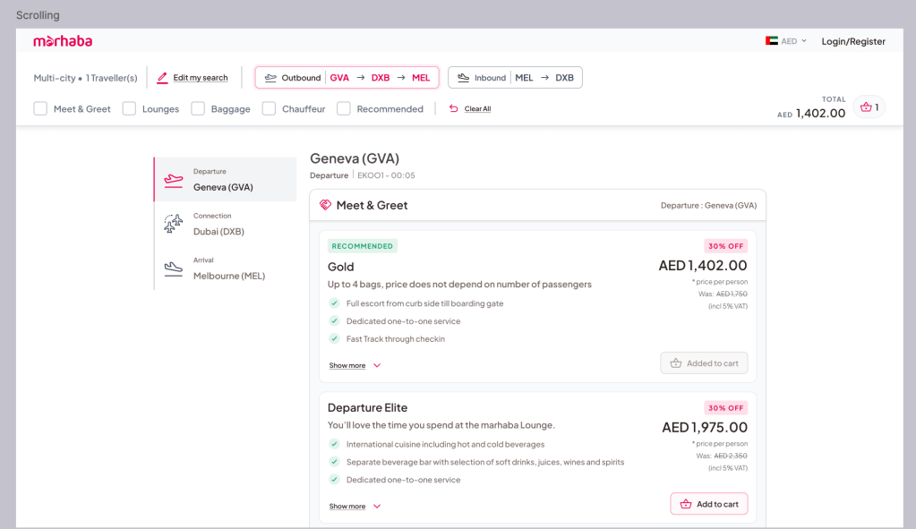Click the Meet & Greet heart tag icon
Image resolution: width=916 pixels, height=529 pixels.
[325, 205]
